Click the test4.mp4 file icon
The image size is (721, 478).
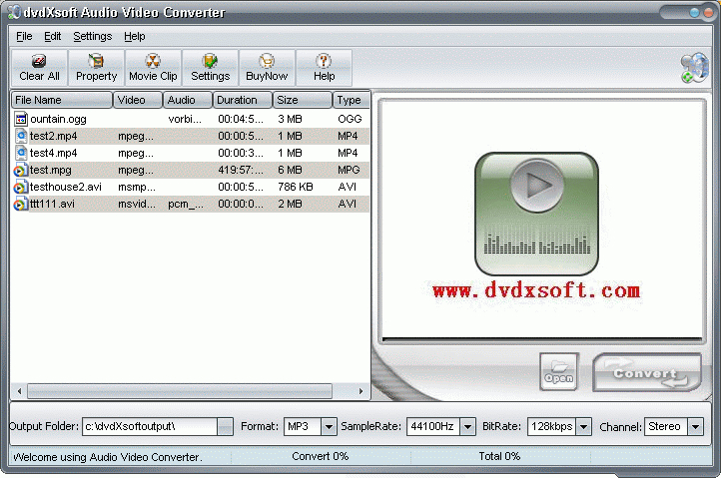pyautogui.click(x=21, y=153)
